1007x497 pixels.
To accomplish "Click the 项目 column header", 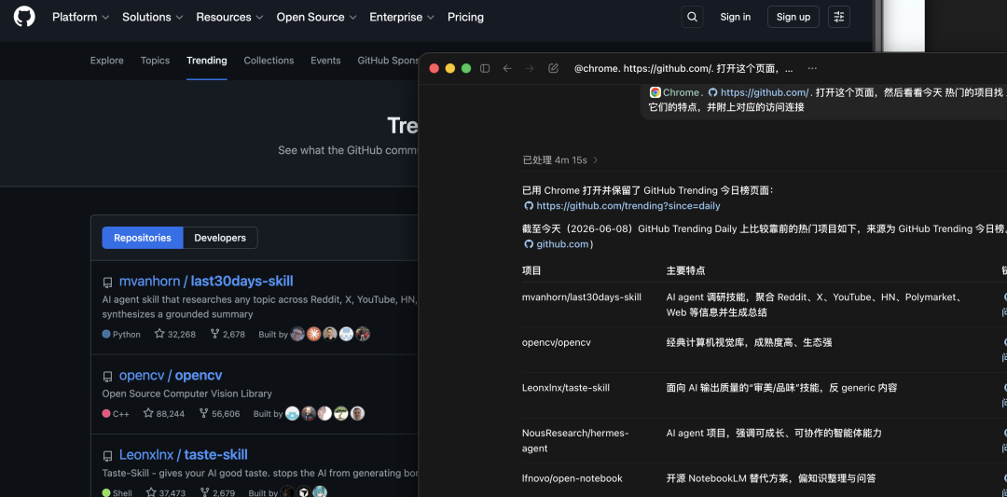I will (531, 271).
